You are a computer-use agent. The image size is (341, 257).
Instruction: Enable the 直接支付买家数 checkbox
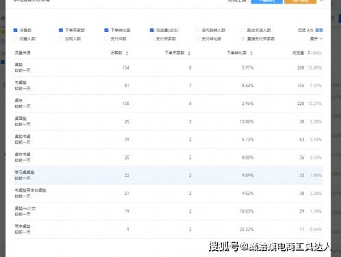[243, 39]
